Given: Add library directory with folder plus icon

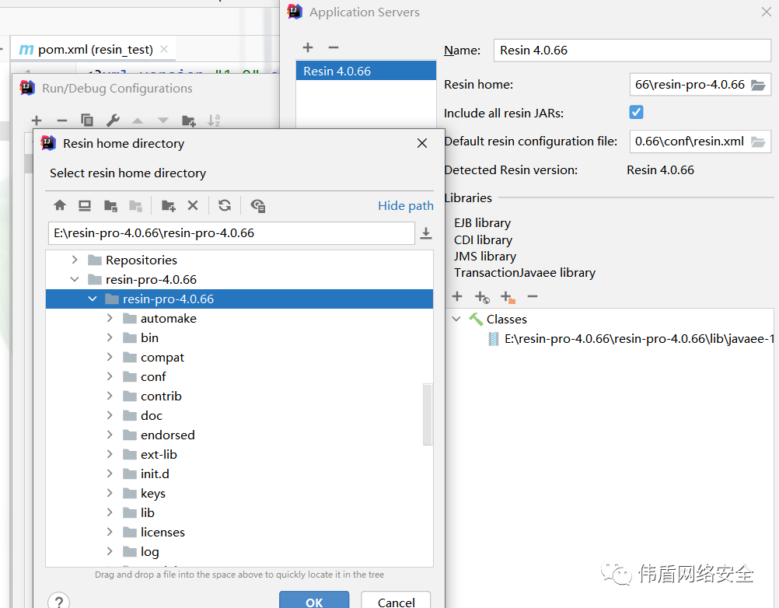Looking at the screenshot, I should (x=508, y=297).
